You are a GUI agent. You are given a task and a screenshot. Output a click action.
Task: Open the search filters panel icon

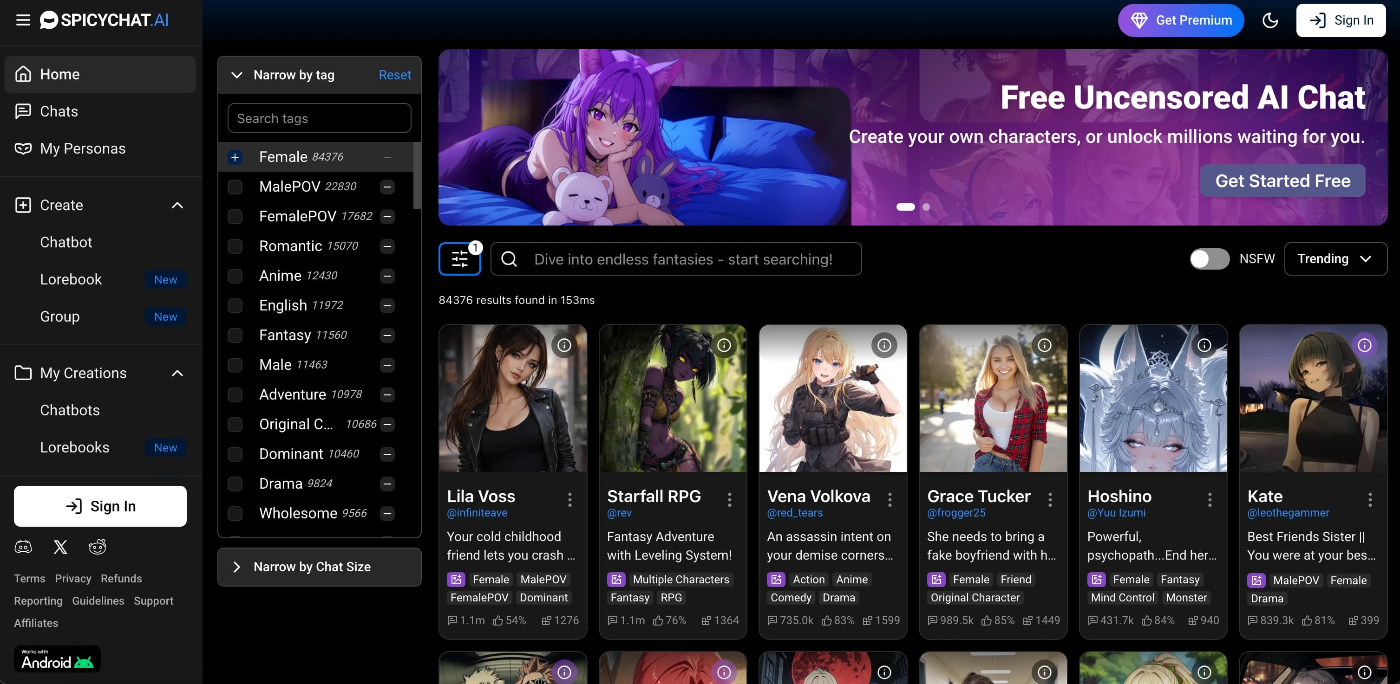pyautogui.click(x=459, y=259)
